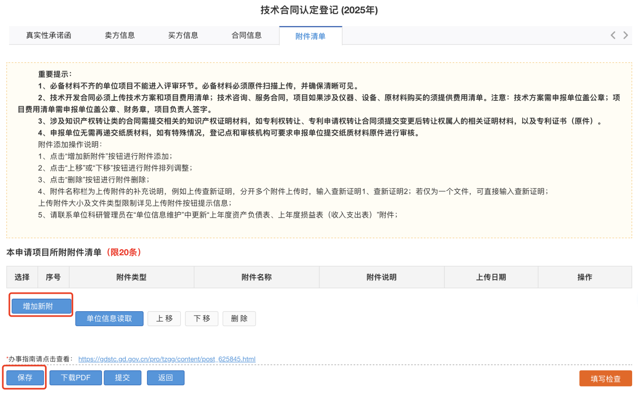Open the gdstc.gd.gov.cn guidance link
The width and height of the screenshot is (638, 397).
click(167, 359)
